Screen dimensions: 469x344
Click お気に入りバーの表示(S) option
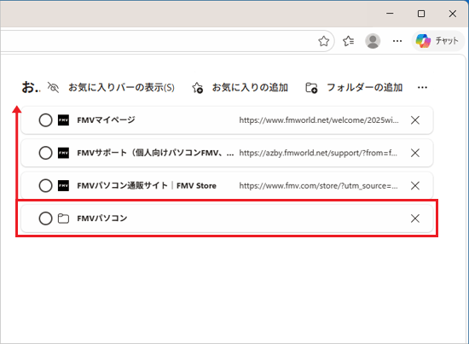(x=121, y=87)
